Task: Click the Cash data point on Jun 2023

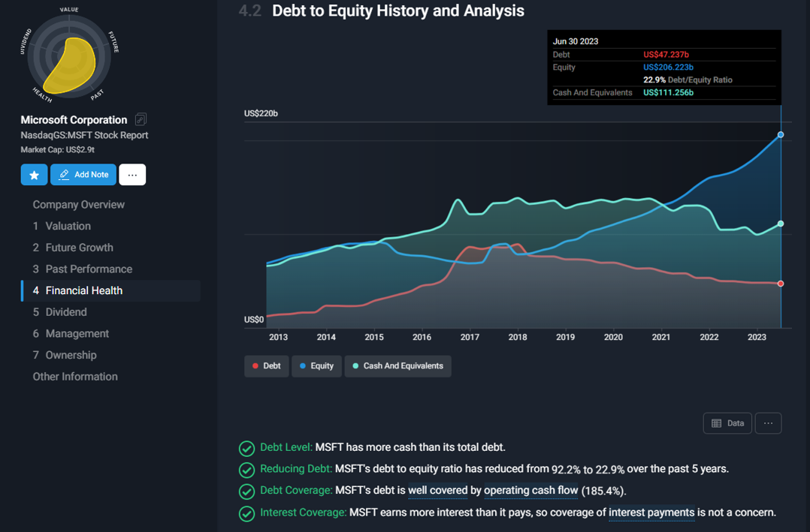Action: point(781,224)
